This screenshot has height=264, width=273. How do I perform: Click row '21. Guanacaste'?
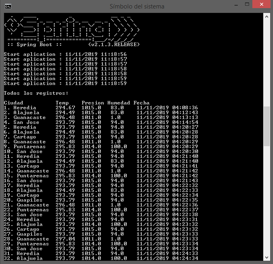(101, 205)
